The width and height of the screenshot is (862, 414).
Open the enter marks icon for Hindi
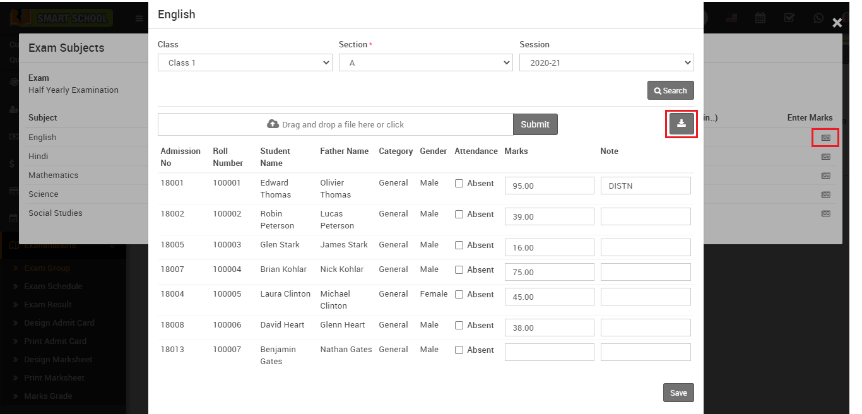click(x=825, y=157)
